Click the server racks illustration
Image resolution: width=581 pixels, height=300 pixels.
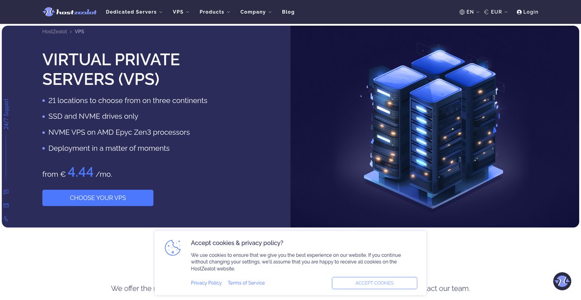pyautogui.click(x=433, y=128)
